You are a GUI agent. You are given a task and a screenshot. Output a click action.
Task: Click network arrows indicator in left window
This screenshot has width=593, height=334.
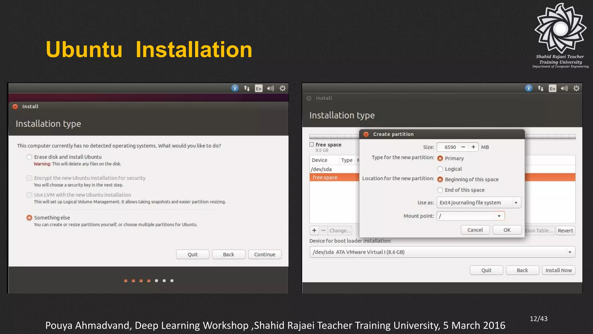pos(247,88)
